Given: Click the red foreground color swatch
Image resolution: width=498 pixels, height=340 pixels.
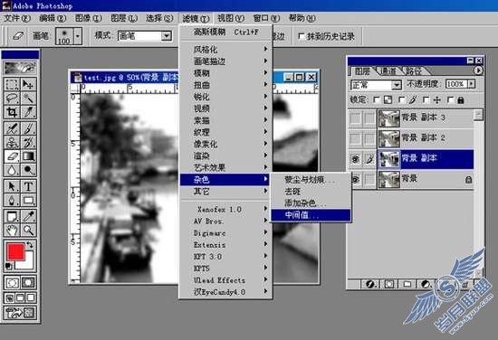Looking at the screenshot, I should [15, 251].
